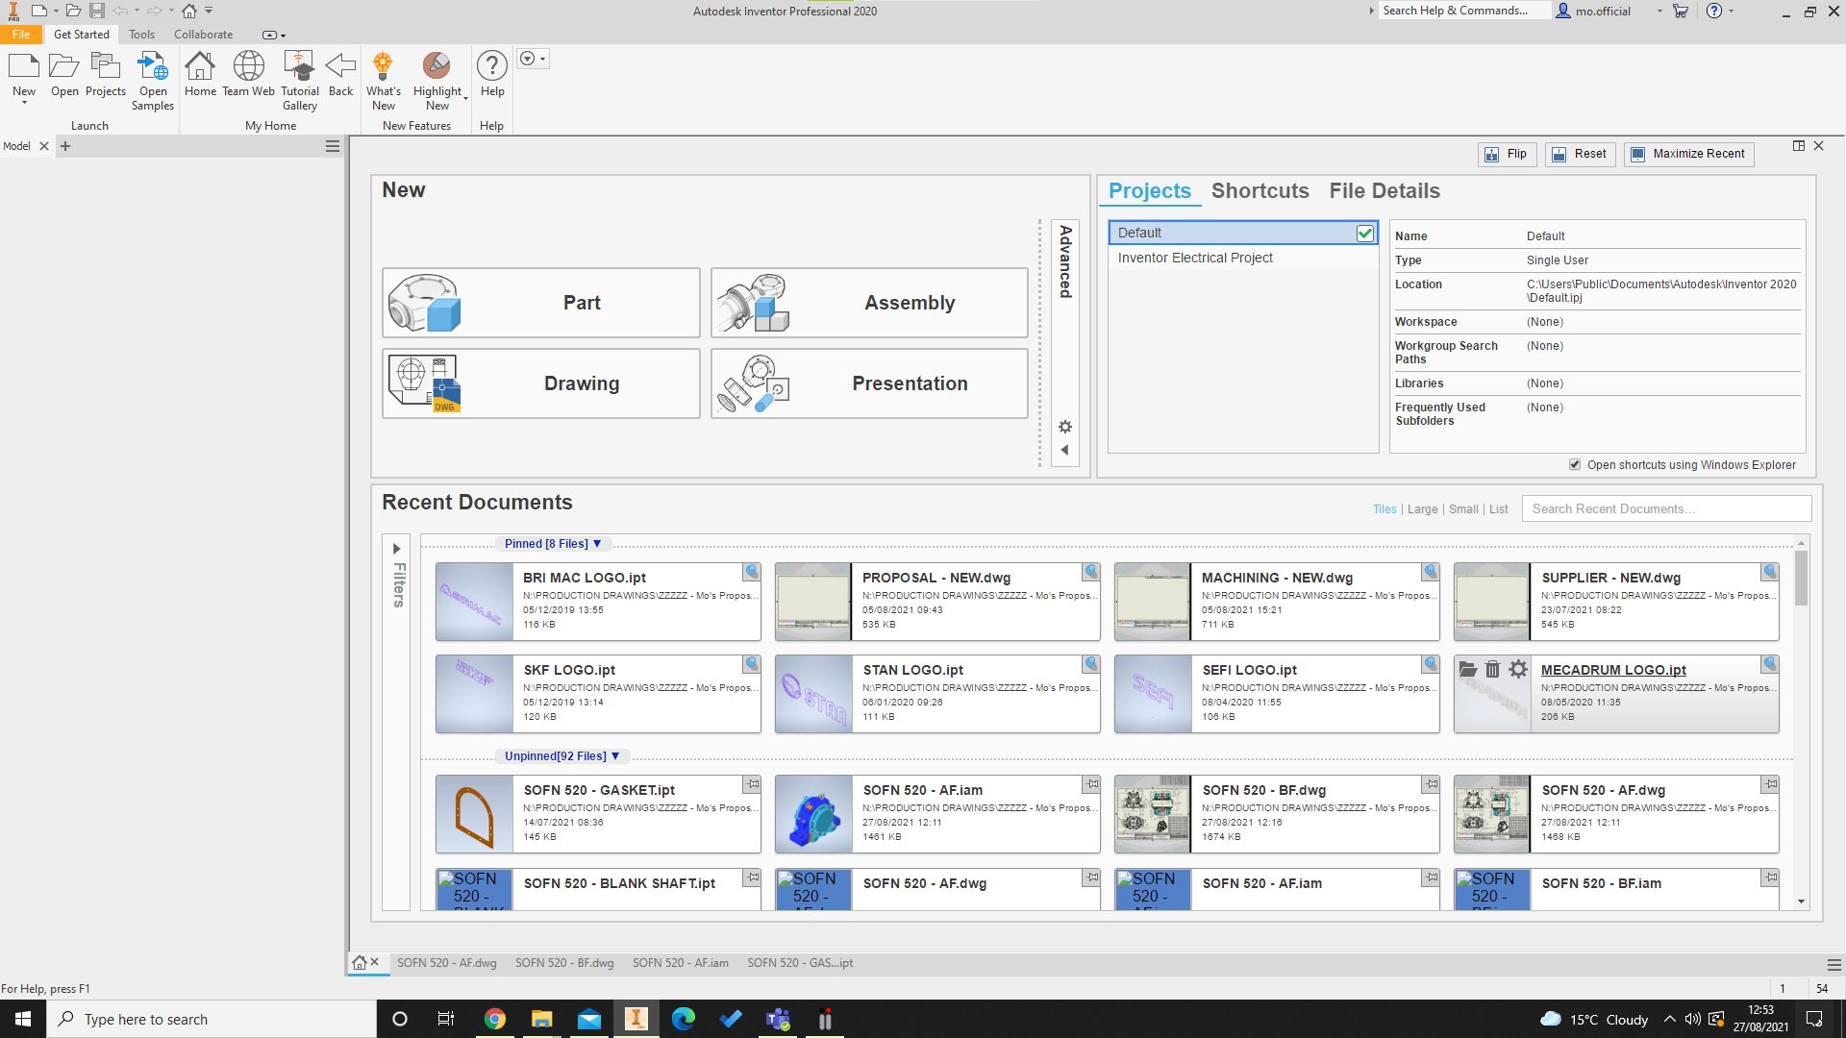This screenshot has width=1846, height=1038.
Task: Unpin the BRI MAC LOGO.ipt file
Action: point(752,572)
